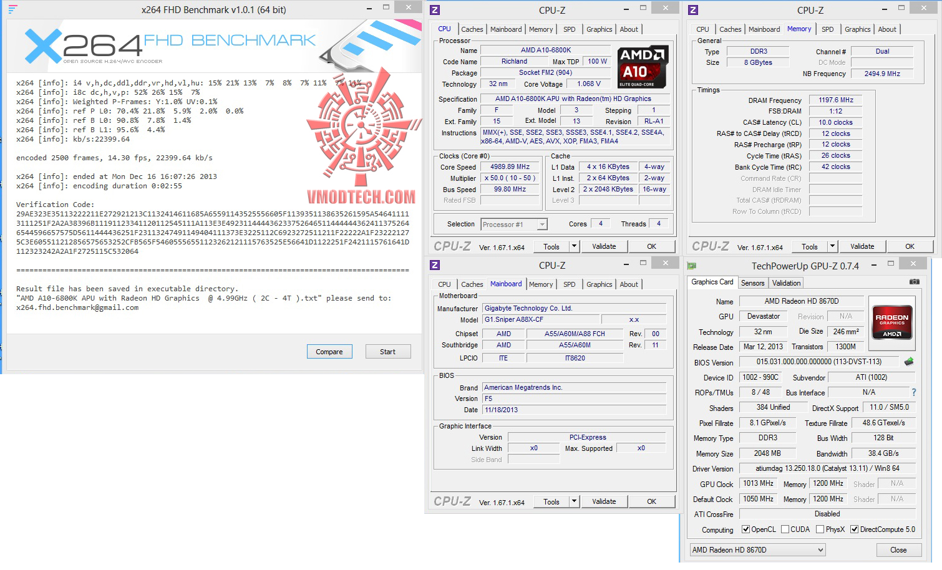Toggle the PhysX checkbox
This screenshot has height=570, width=942.
[820, 529]
